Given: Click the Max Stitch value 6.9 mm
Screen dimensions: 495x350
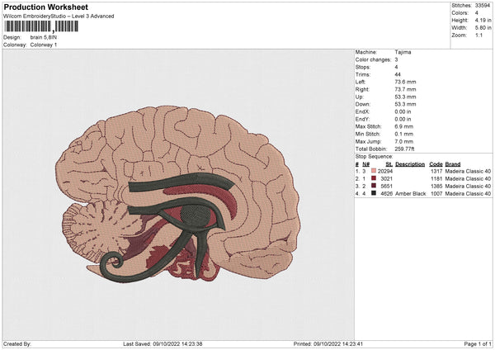Looking at the screenshot, I should click(x=403, y=126).
